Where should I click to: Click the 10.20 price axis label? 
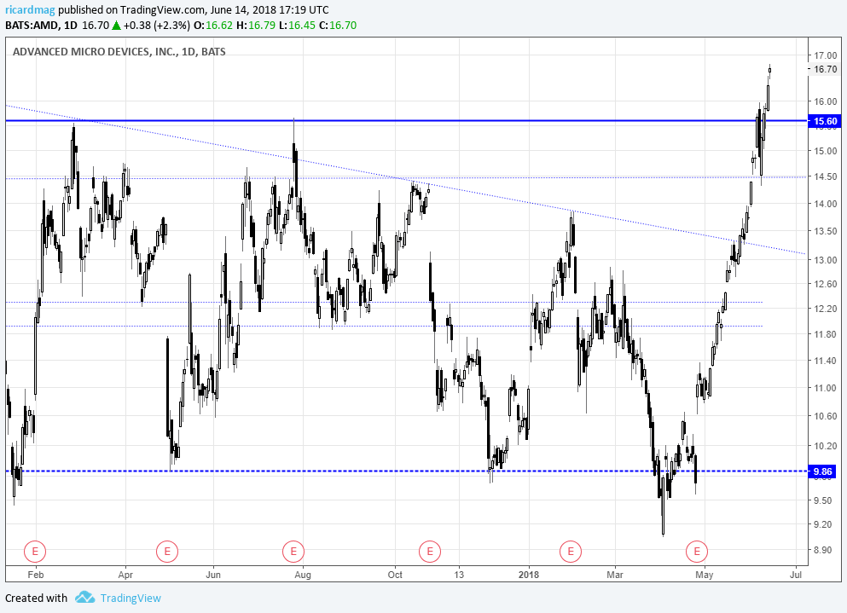click(x=825, y=446)
